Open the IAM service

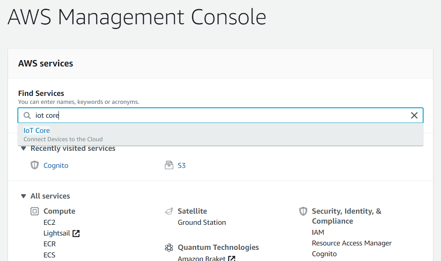318,232
